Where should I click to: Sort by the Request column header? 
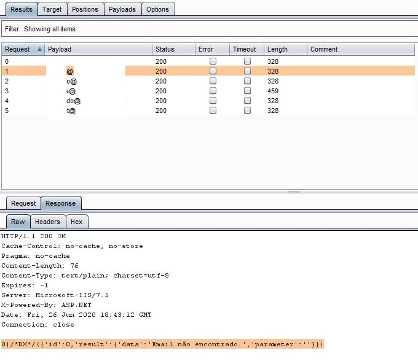pyautogui.click(x=23, y=49)
